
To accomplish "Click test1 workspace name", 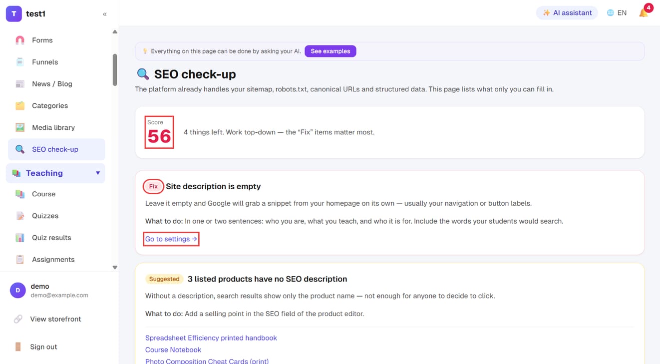I will coord(35,14).
